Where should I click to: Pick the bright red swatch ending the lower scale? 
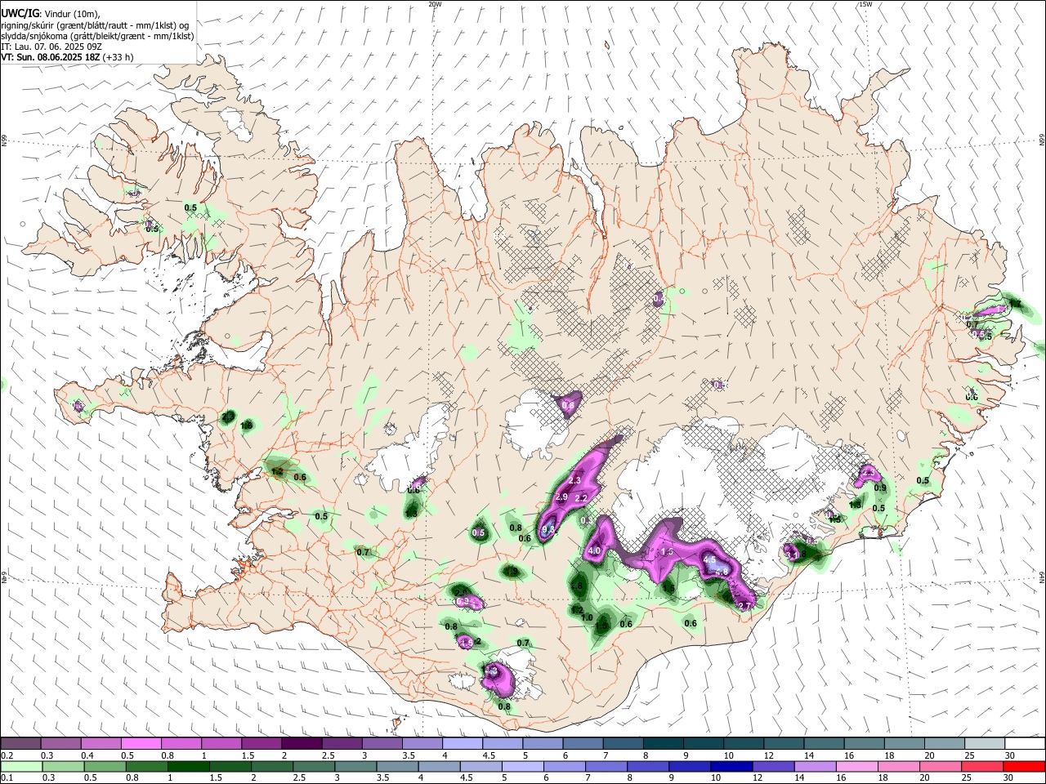(1026, 766)
